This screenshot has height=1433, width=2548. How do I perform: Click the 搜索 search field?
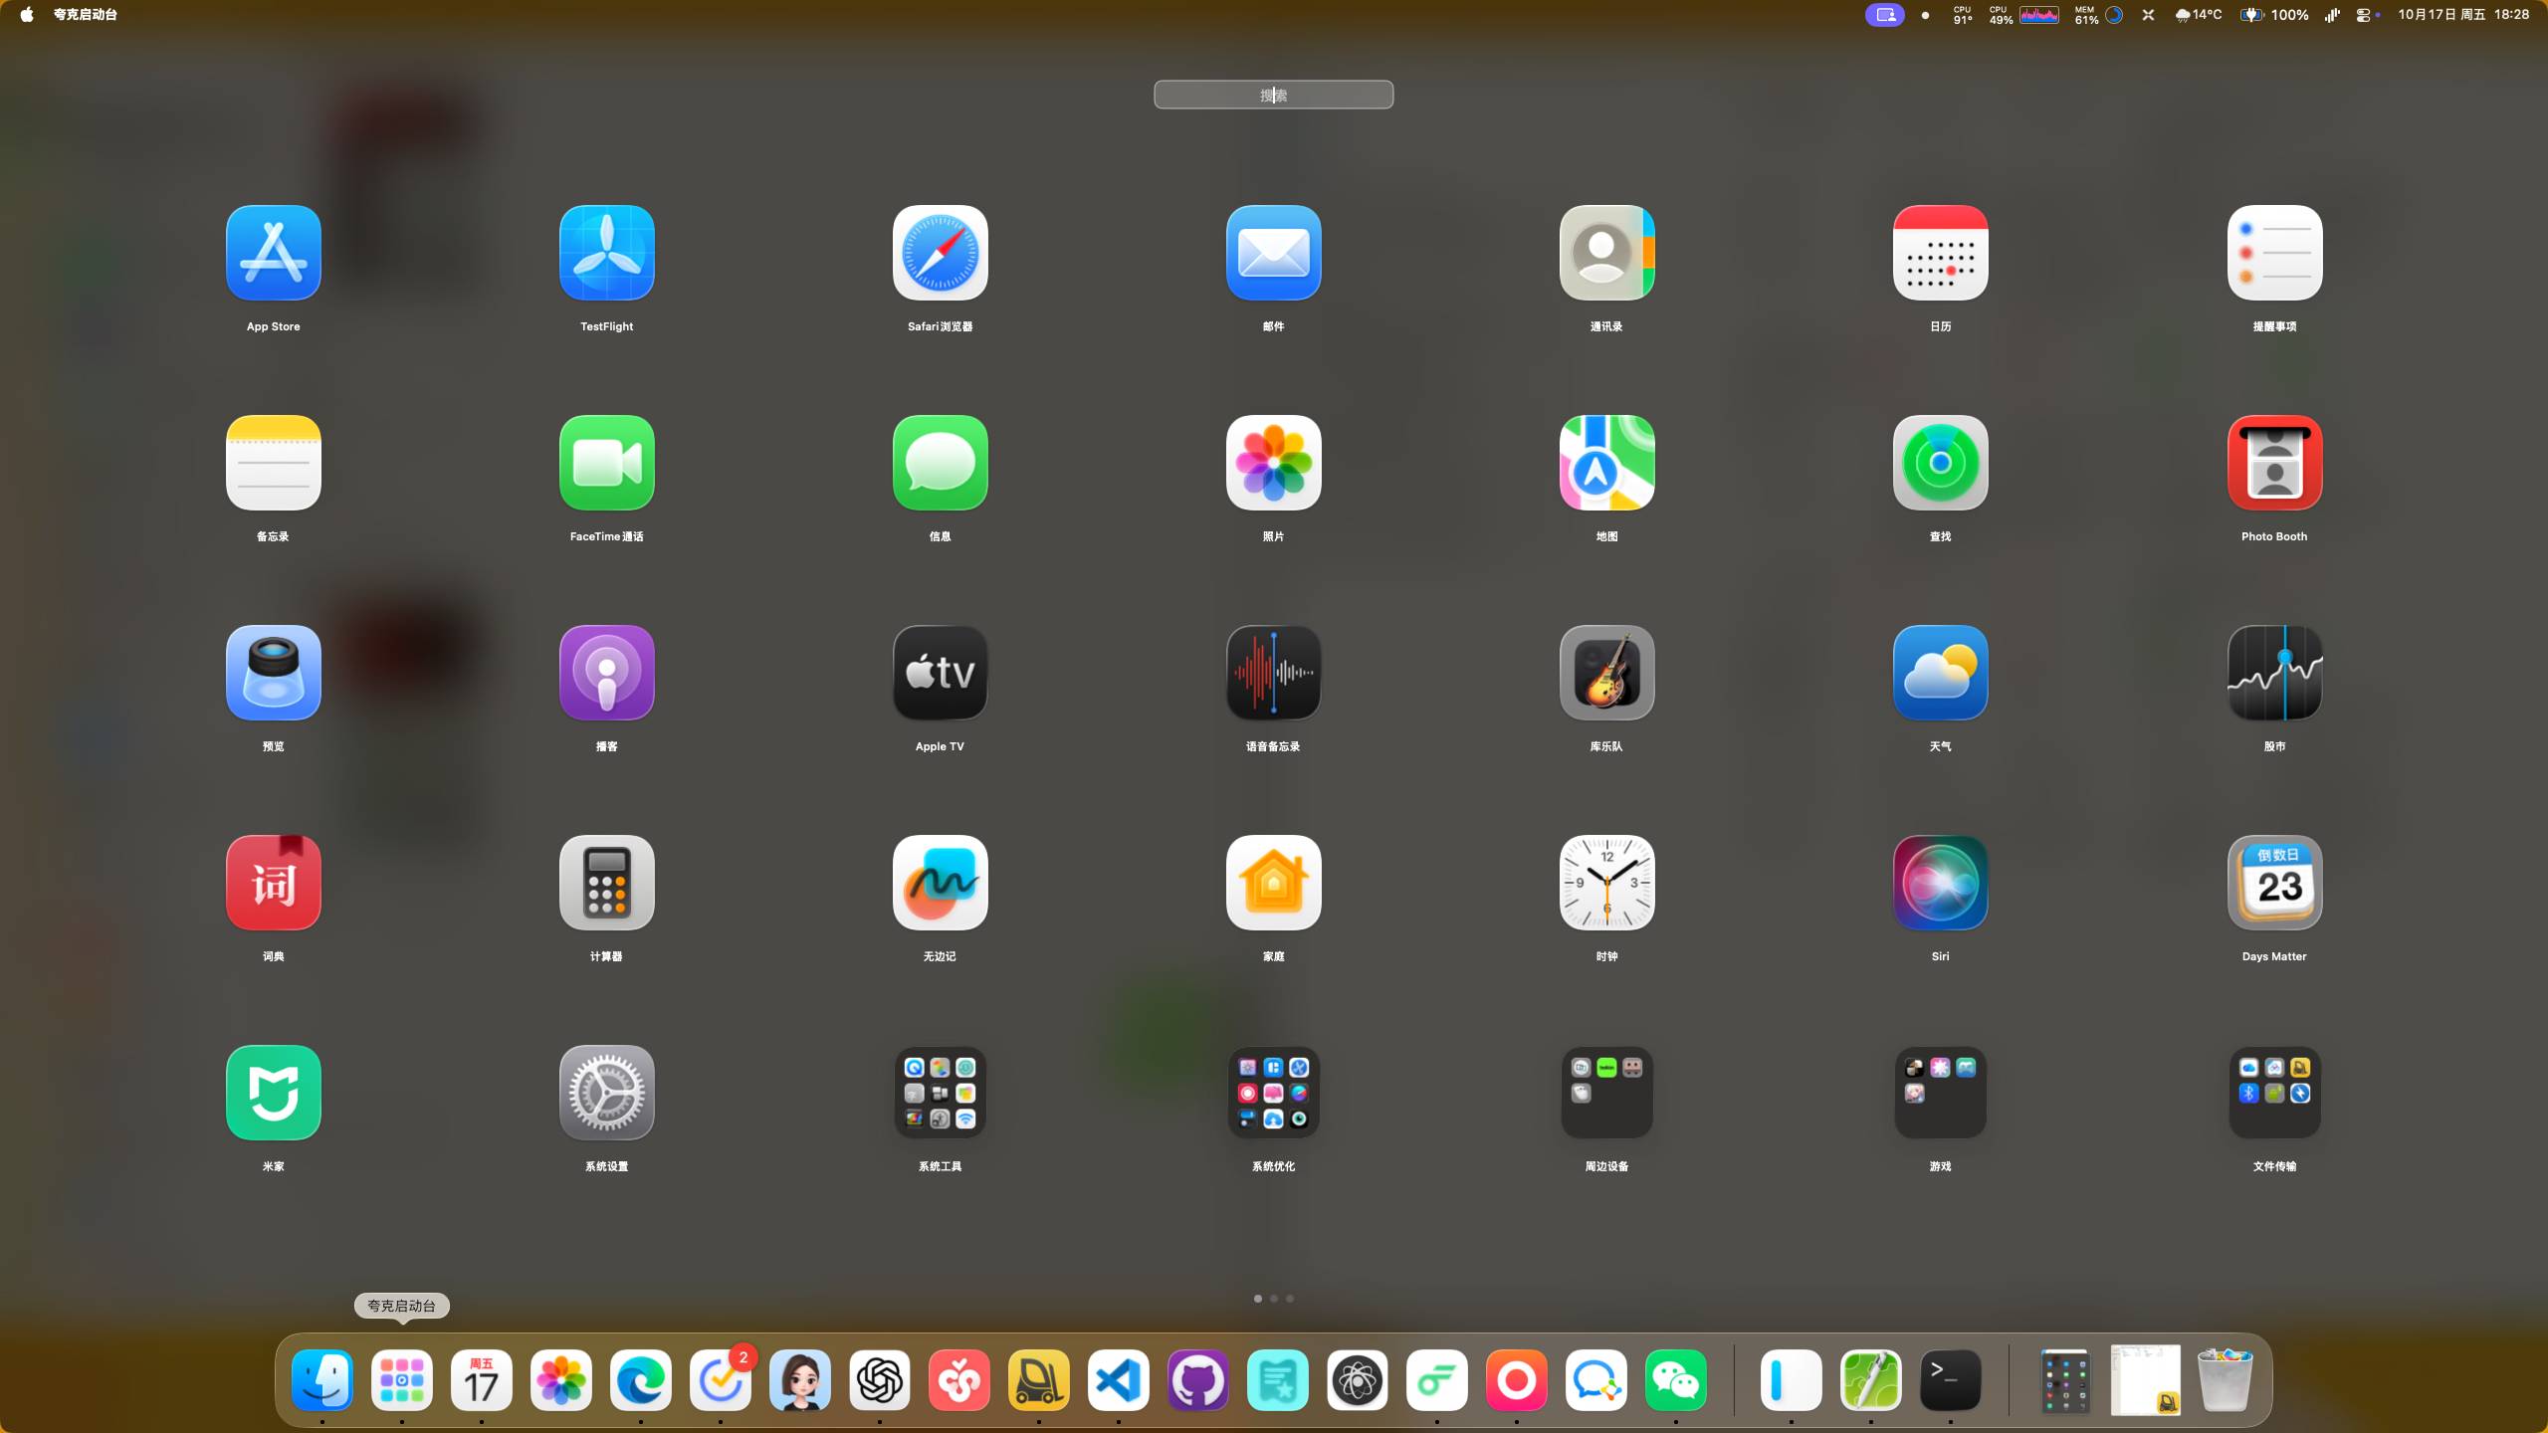pos(1273,95)
